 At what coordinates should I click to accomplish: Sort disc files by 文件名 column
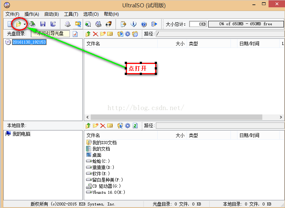tap(121, 44)
